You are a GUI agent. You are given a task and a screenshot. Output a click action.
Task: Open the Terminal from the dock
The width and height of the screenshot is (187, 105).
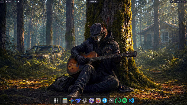(111, 100)
